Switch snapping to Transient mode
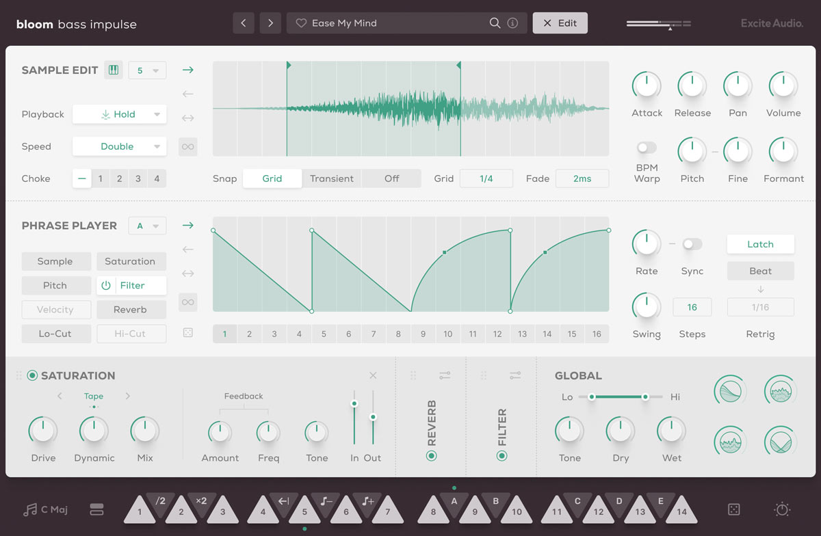The height and width of the screenshot is (536, 821). [x=332, y=178]
